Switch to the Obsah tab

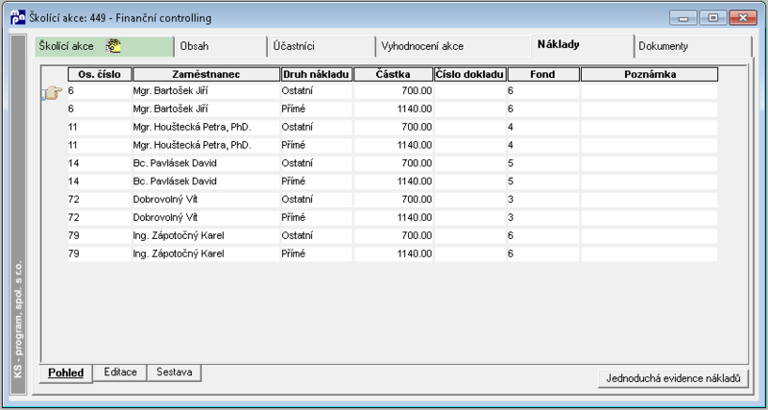(221, 46)
